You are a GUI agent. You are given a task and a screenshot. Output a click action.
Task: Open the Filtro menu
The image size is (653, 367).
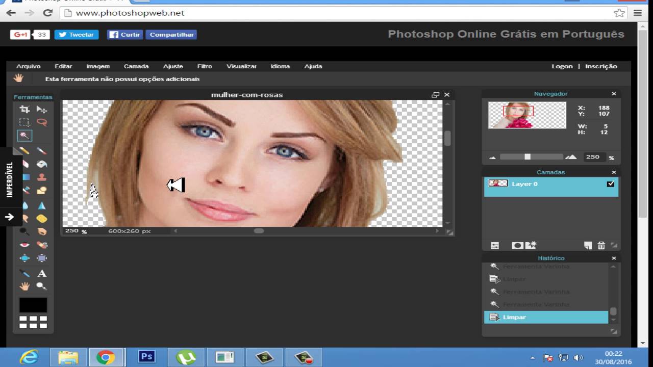coord(205,66)
